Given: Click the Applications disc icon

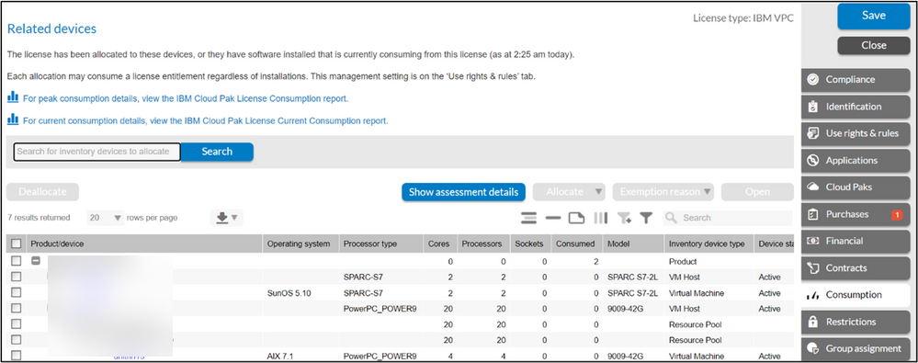Looking at the screenshot, I should click(812, 161).
